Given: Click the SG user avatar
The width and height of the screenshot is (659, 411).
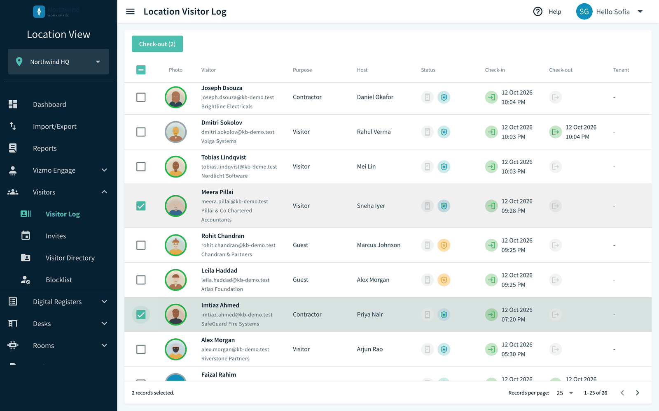Looking at the screenshot, I should coord(584,12).
